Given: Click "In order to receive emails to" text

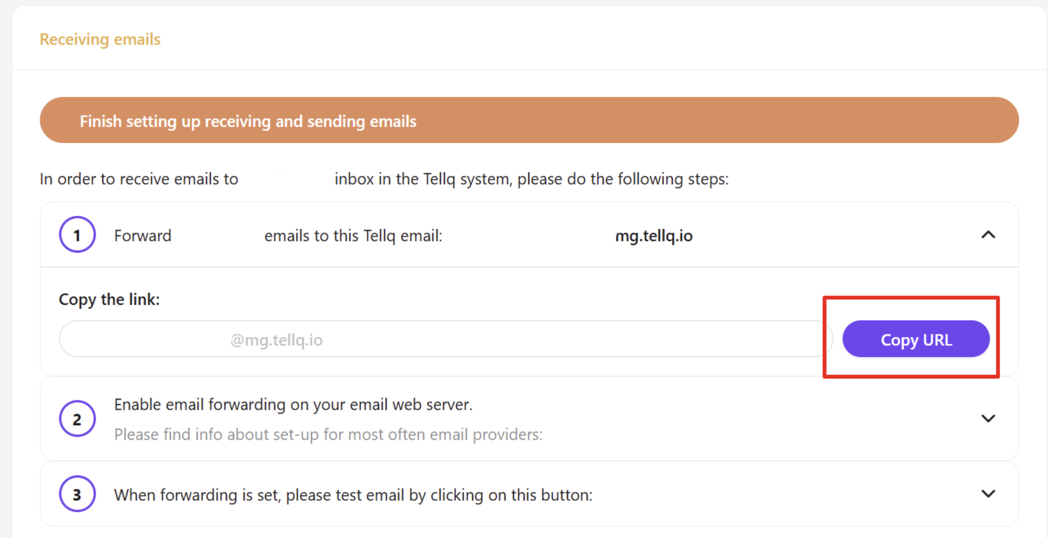Looking at the screenshot, I should 139,179.
